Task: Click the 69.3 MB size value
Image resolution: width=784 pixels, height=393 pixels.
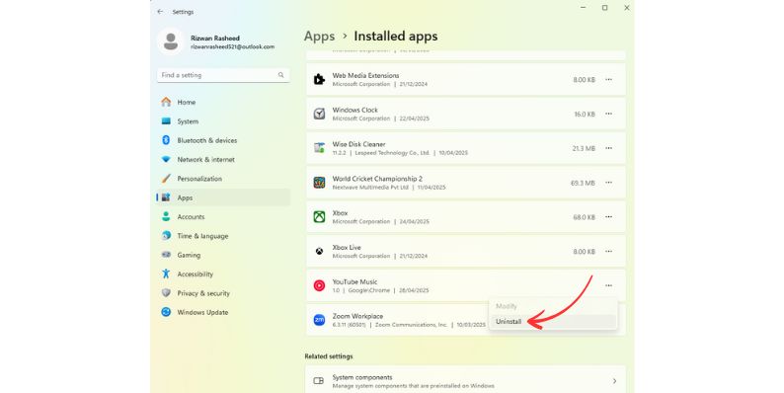Action: pyautogui.click(x=583, y=183)
